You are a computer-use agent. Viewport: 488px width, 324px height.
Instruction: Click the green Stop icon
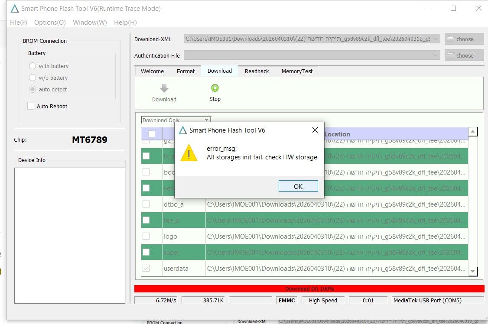pos(215,88)
